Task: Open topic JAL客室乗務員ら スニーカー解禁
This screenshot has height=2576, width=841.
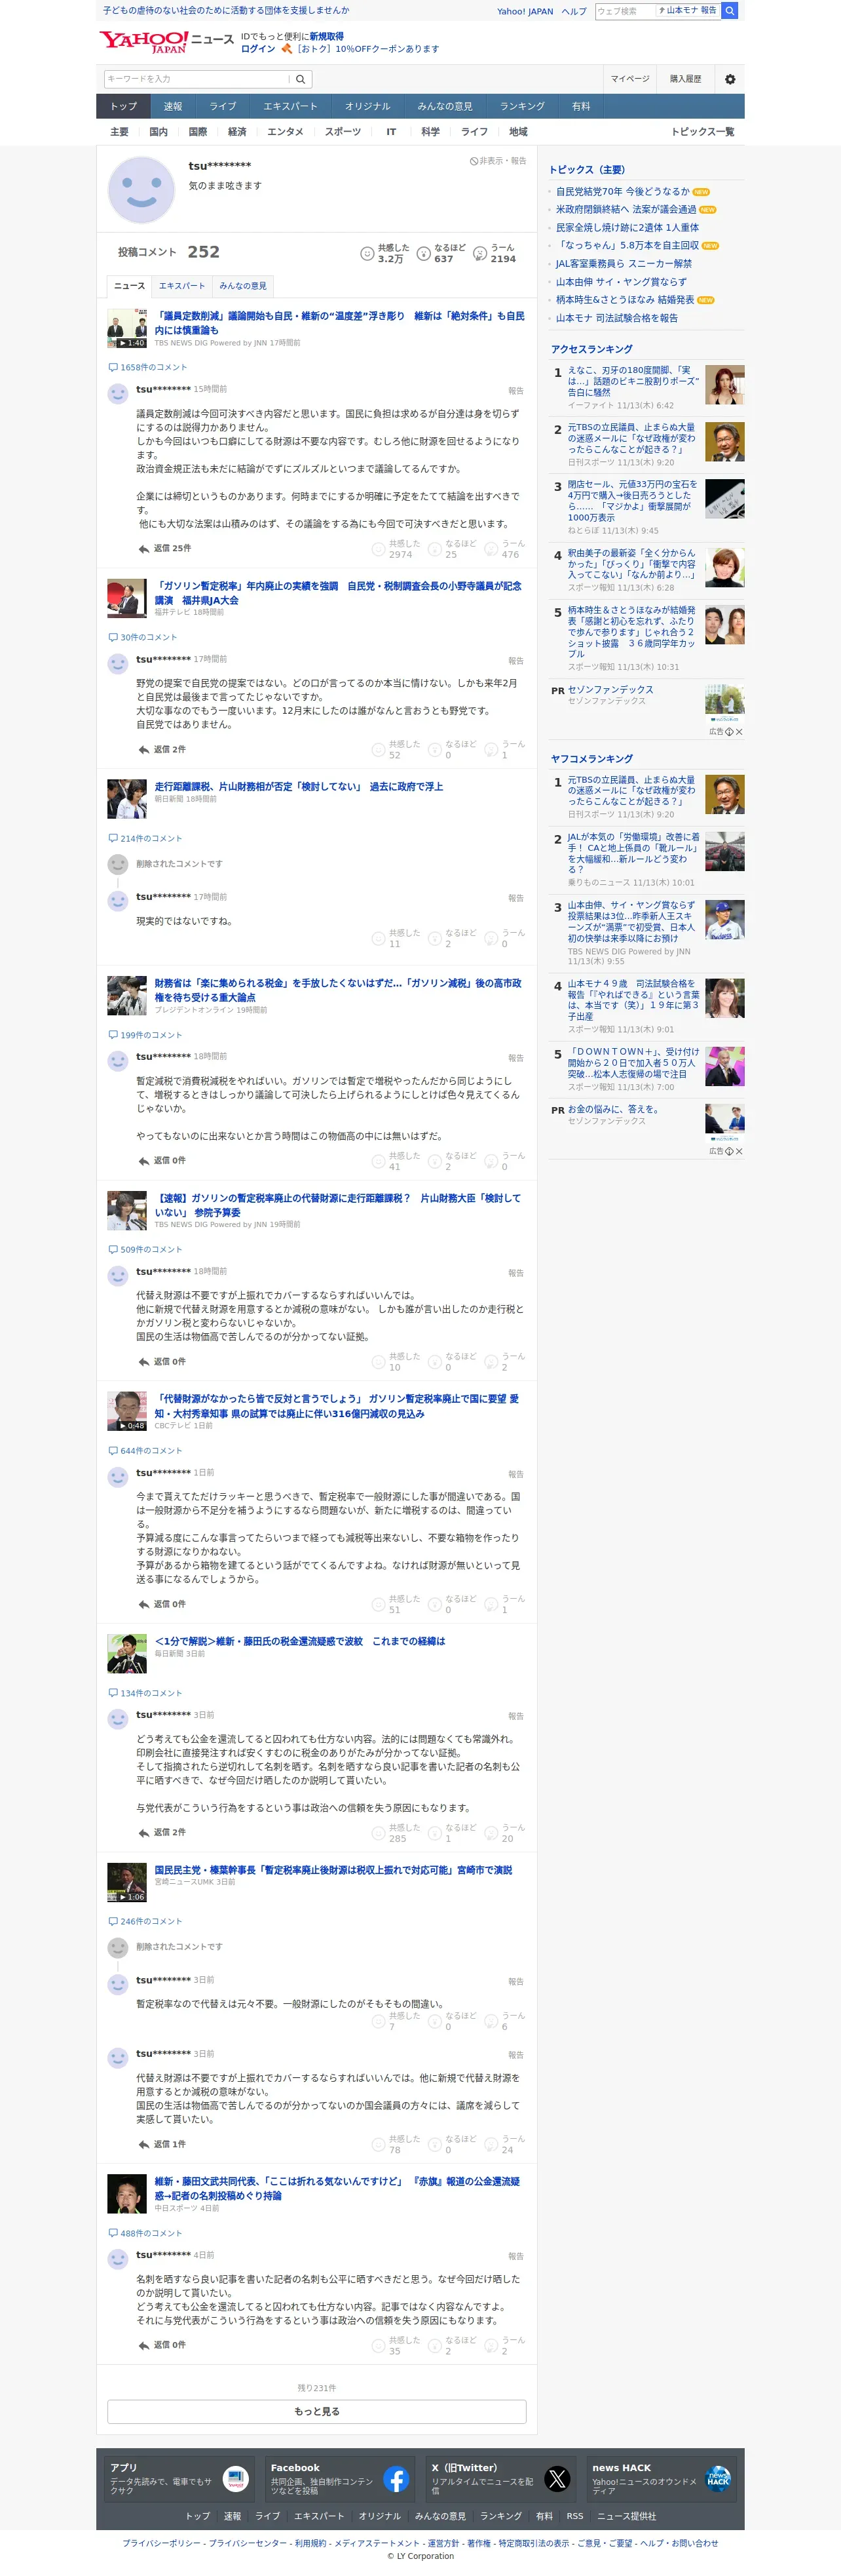Action: coord(624,264)
